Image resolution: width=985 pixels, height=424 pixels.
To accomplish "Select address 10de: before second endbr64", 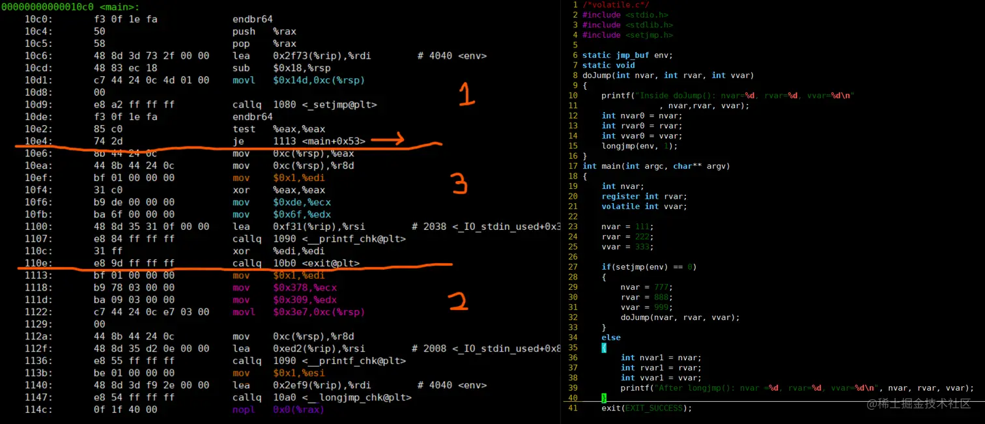I will (38, 117).
